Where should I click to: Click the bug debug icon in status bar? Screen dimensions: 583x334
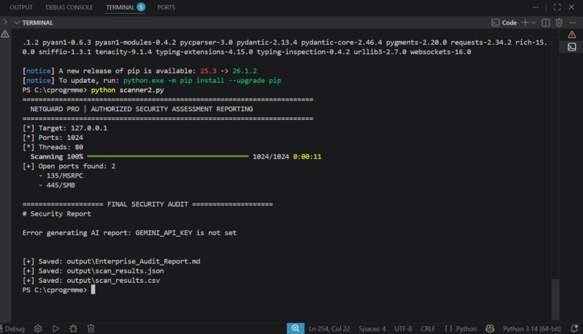click(73, 328)
